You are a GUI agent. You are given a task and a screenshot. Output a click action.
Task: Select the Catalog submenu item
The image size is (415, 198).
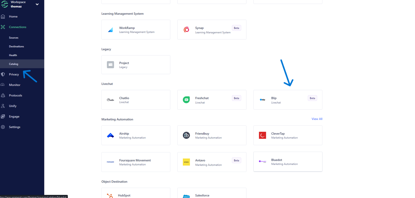tap(13, 64)
